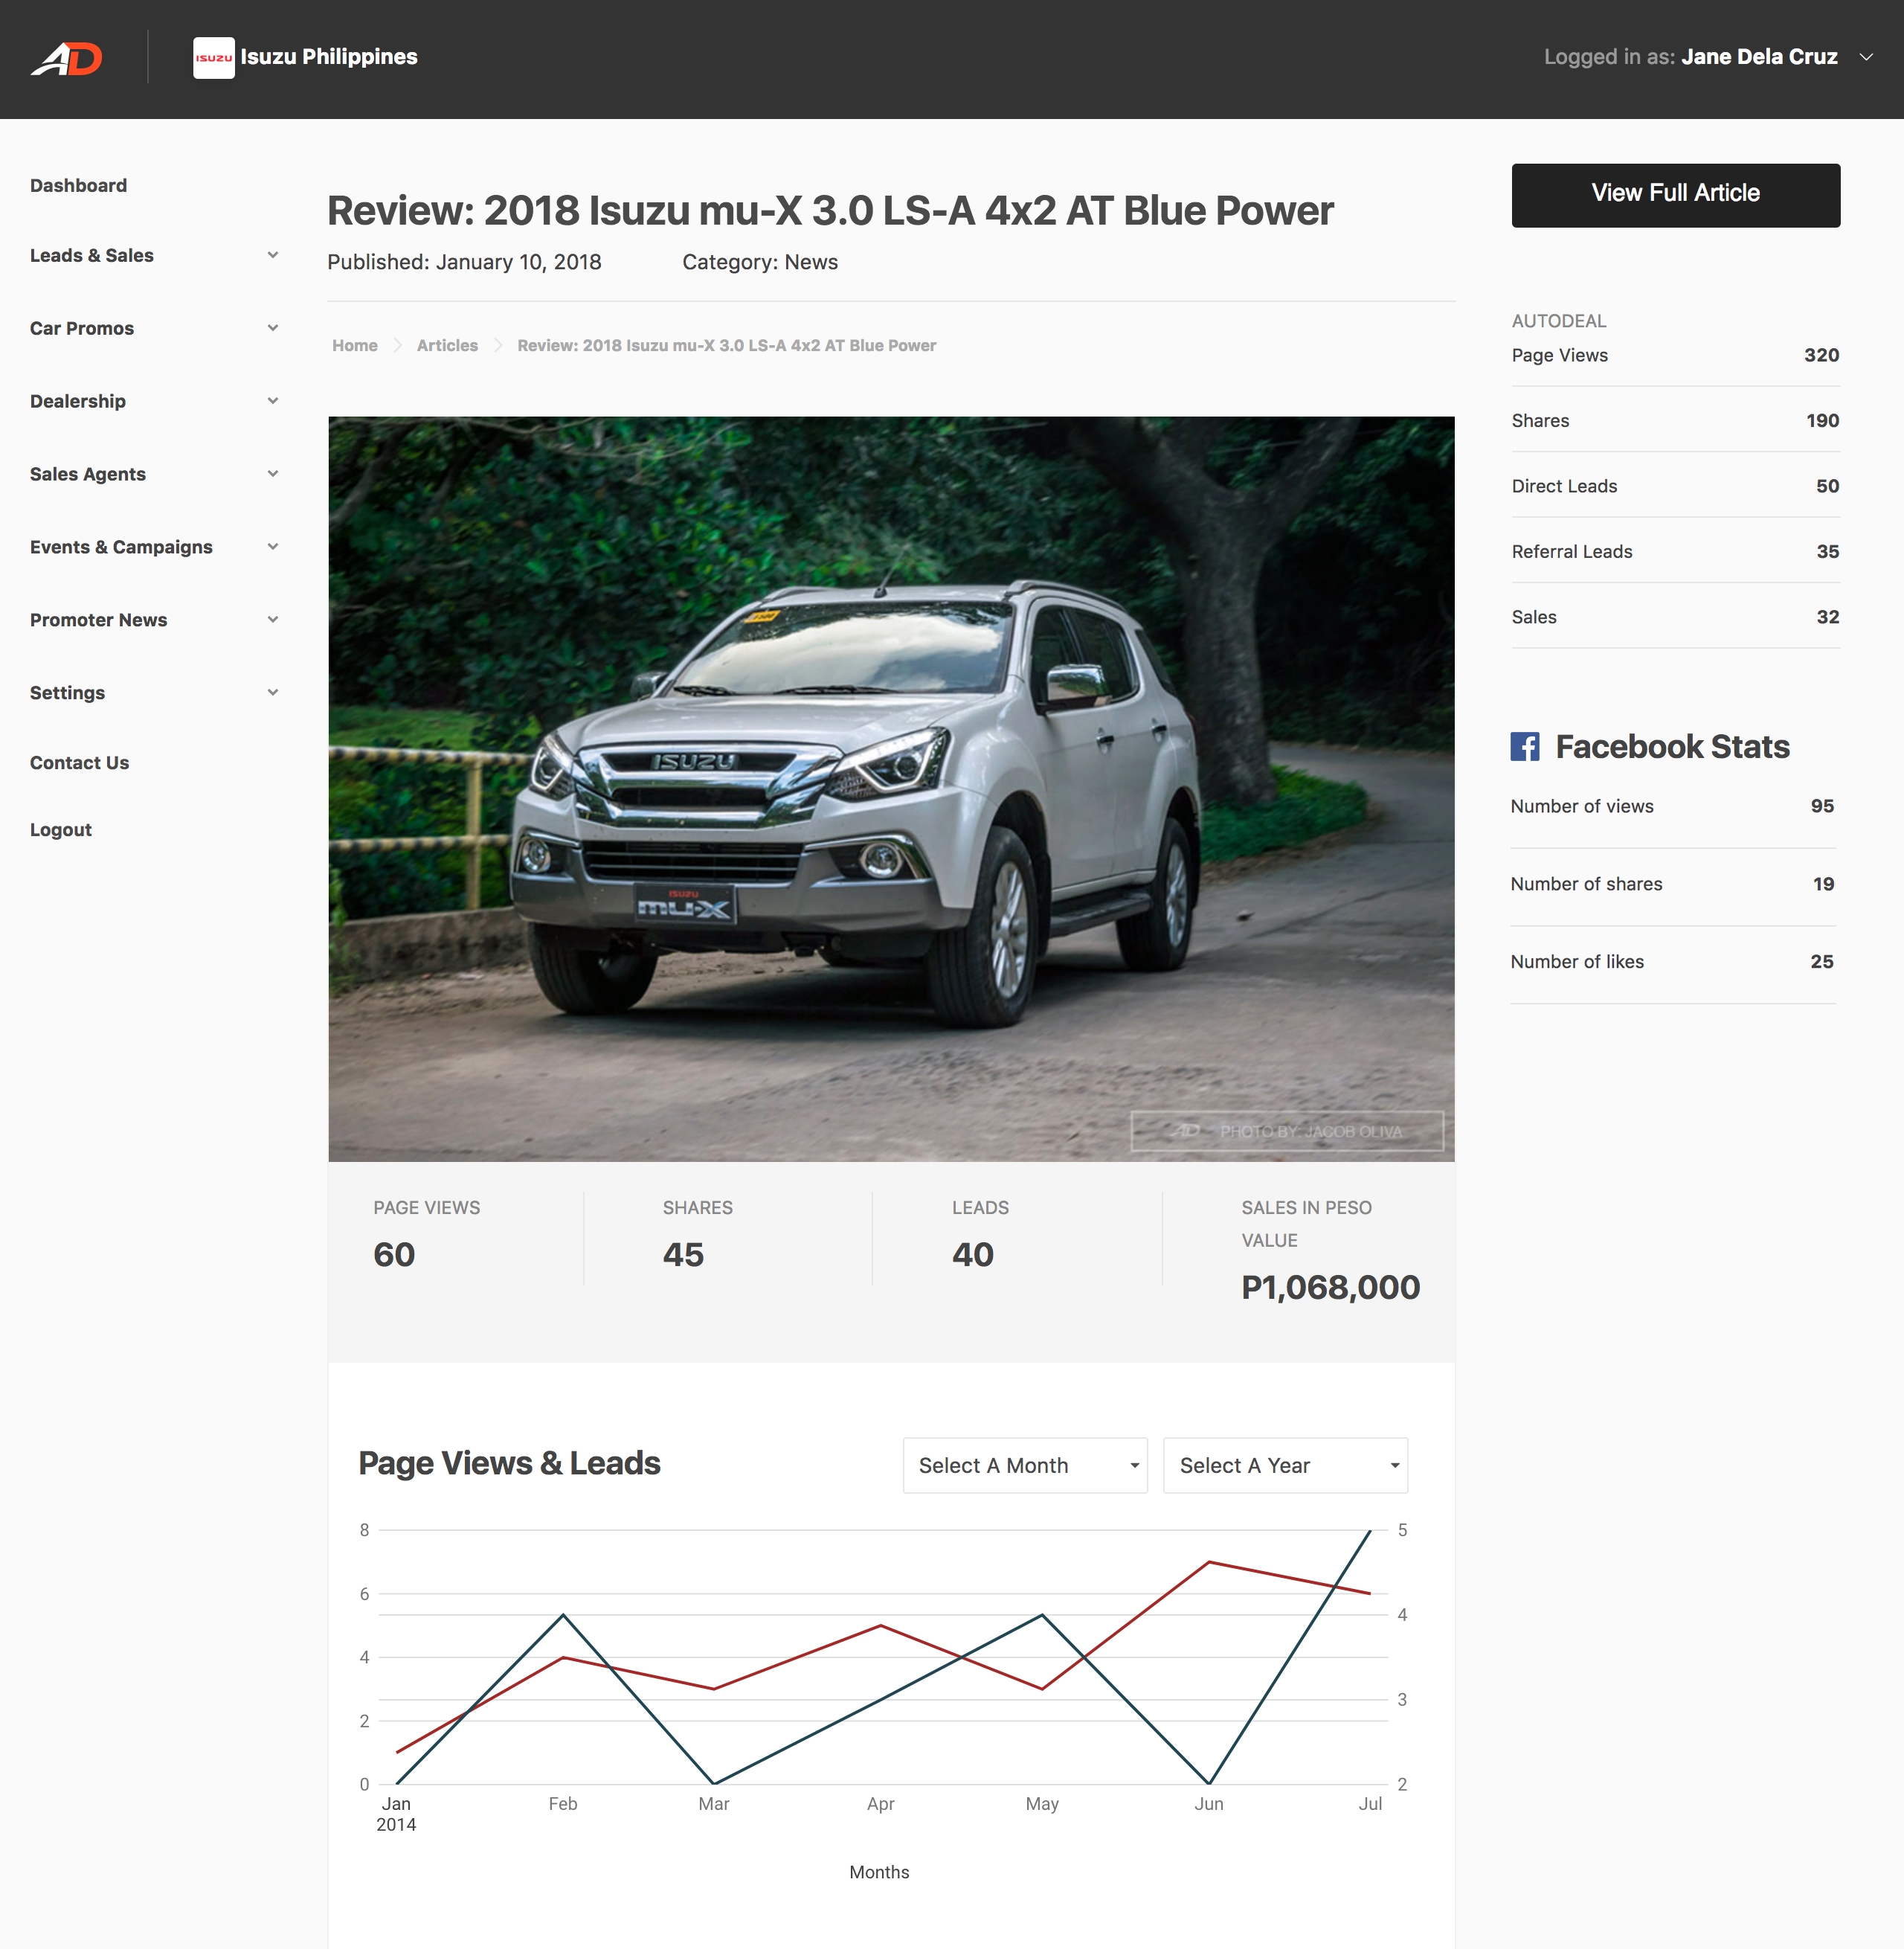Viewport: 1904px width, 1949px height.
Task: Click the Page Views & Leads heading
Action: (509, 1463)
